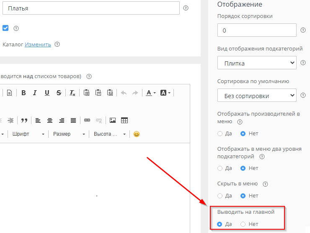Image resolution: width=310 pixels, height=233 pixels.
Task: Uncheck the checkbox below the Платья field
Action: tap(5, 28)
